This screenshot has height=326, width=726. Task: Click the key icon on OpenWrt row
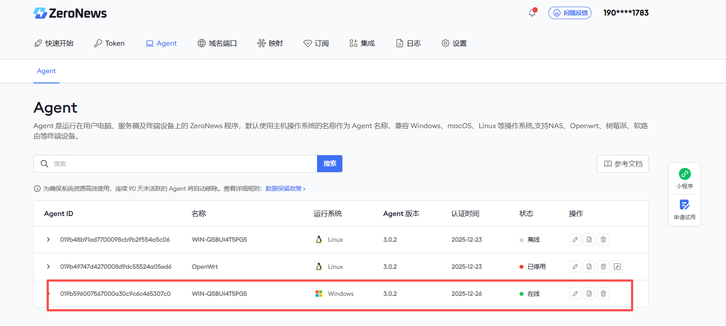(x=617, y=267)
